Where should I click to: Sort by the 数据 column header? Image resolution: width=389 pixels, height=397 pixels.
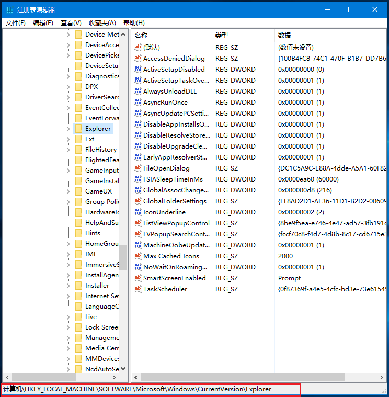[331, 36]
